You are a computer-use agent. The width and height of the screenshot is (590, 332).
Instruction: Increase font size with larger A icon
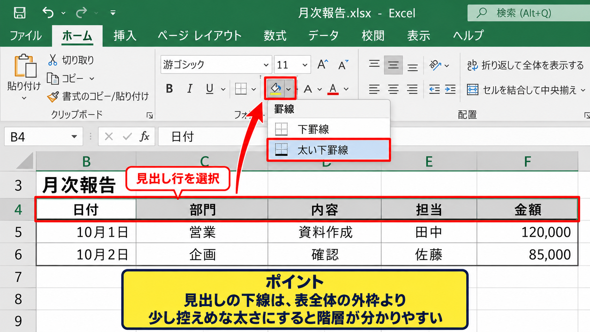(323, 65)
